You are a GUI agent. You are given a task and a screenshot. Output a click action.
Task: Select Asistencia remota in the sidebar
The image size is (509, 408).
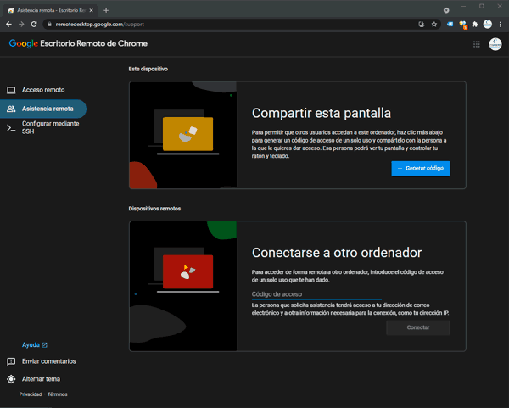43,109
